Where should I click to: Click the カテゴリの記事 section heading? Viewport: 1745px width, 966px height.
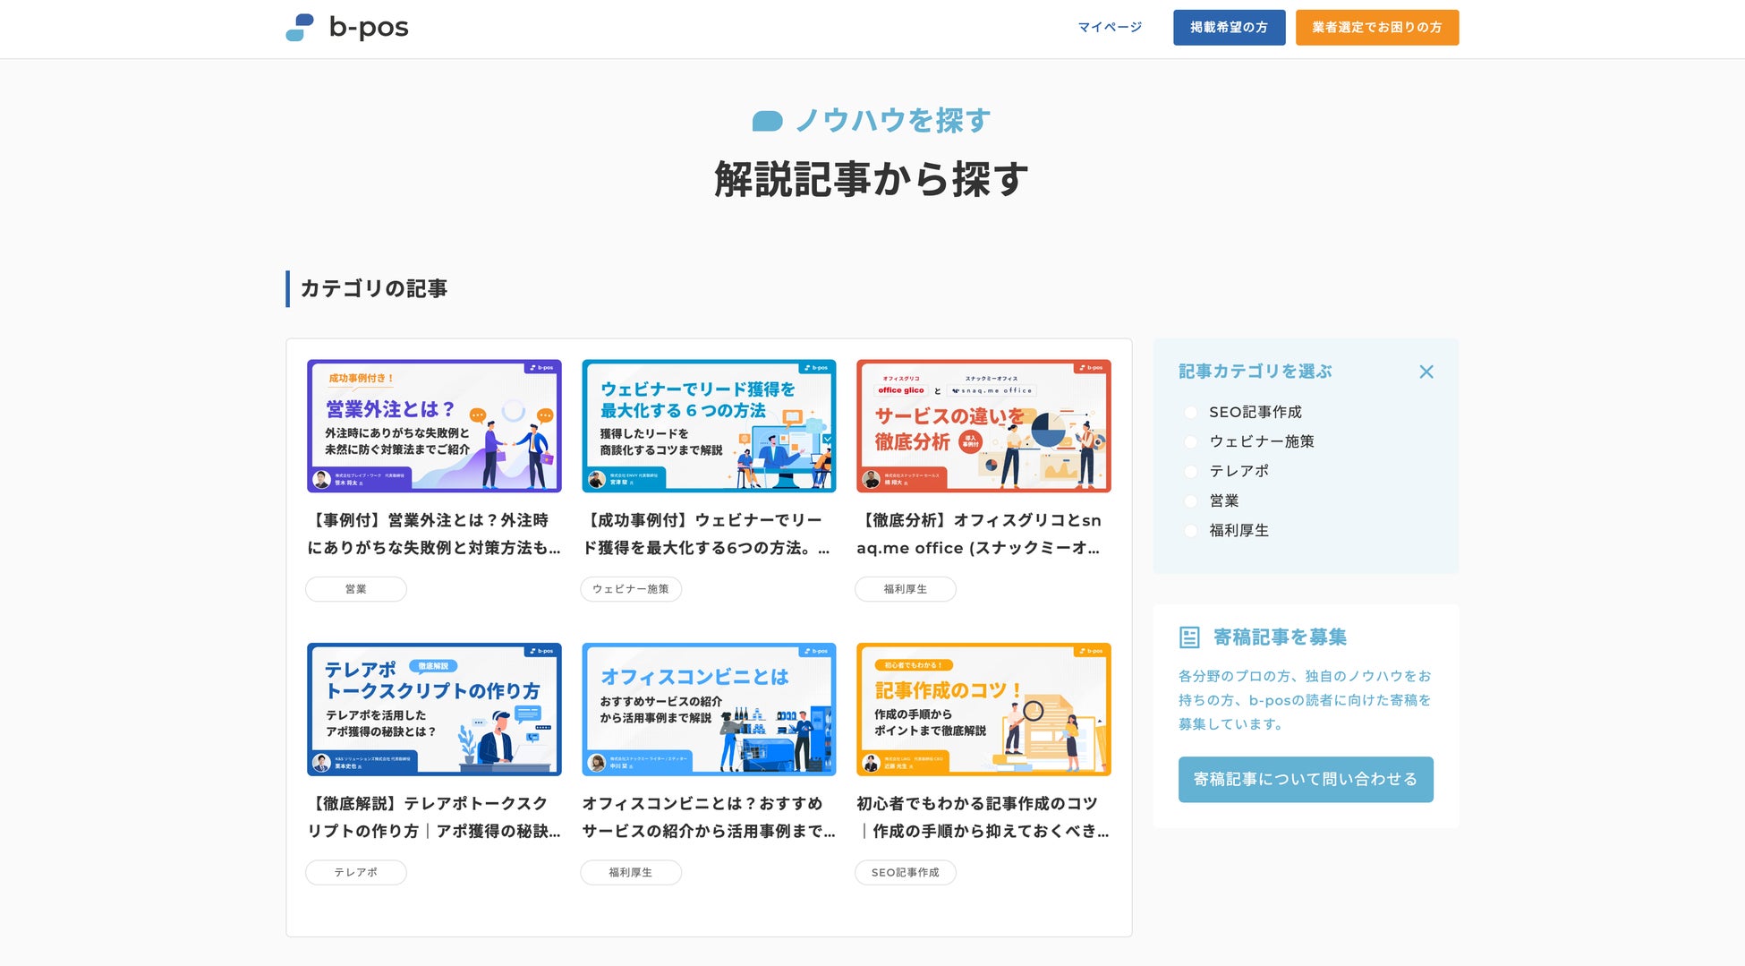click(x=374, y=289)
